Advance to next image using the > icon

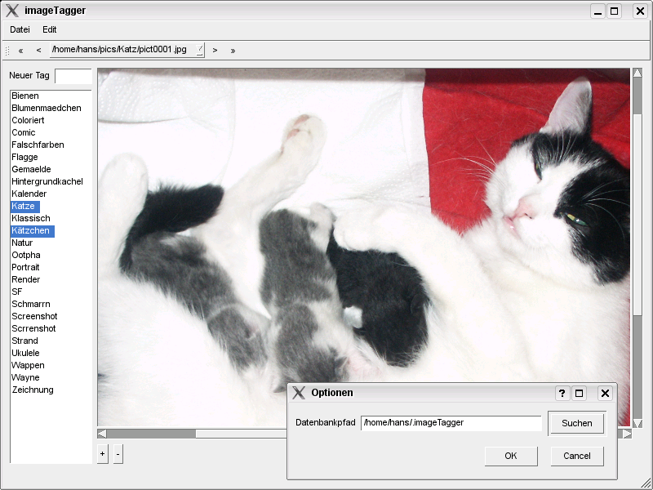click(x=214, y=50)
